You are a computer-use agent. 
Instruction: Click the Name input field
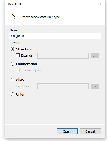point(55,36)
